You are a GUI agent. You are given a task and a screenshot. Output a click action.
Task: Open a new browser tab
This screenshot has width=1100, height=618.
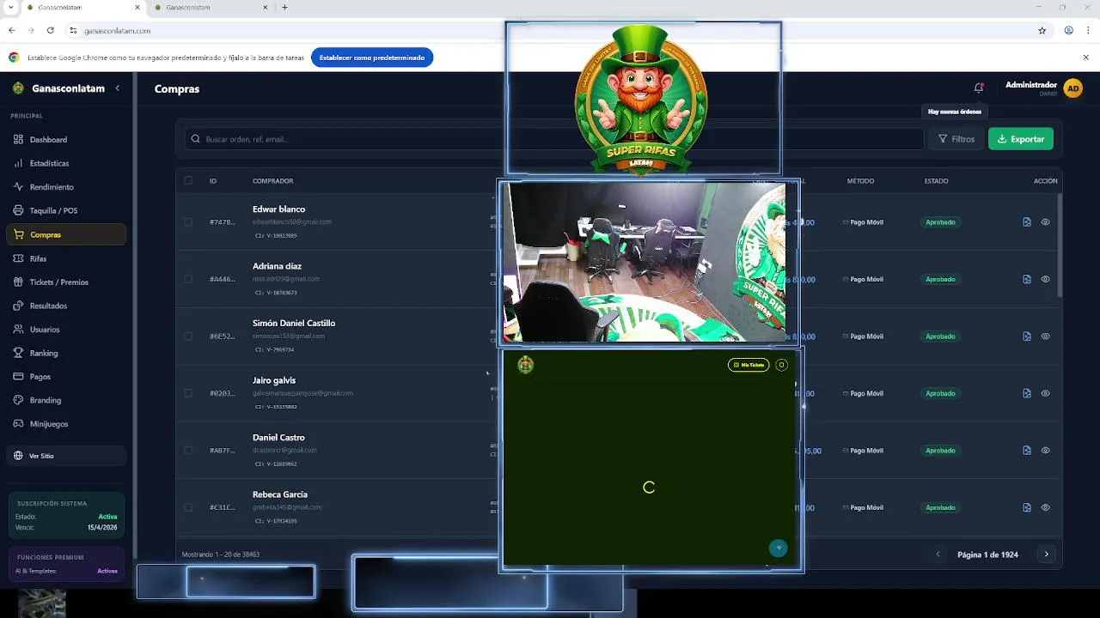[x=284, y=8]
